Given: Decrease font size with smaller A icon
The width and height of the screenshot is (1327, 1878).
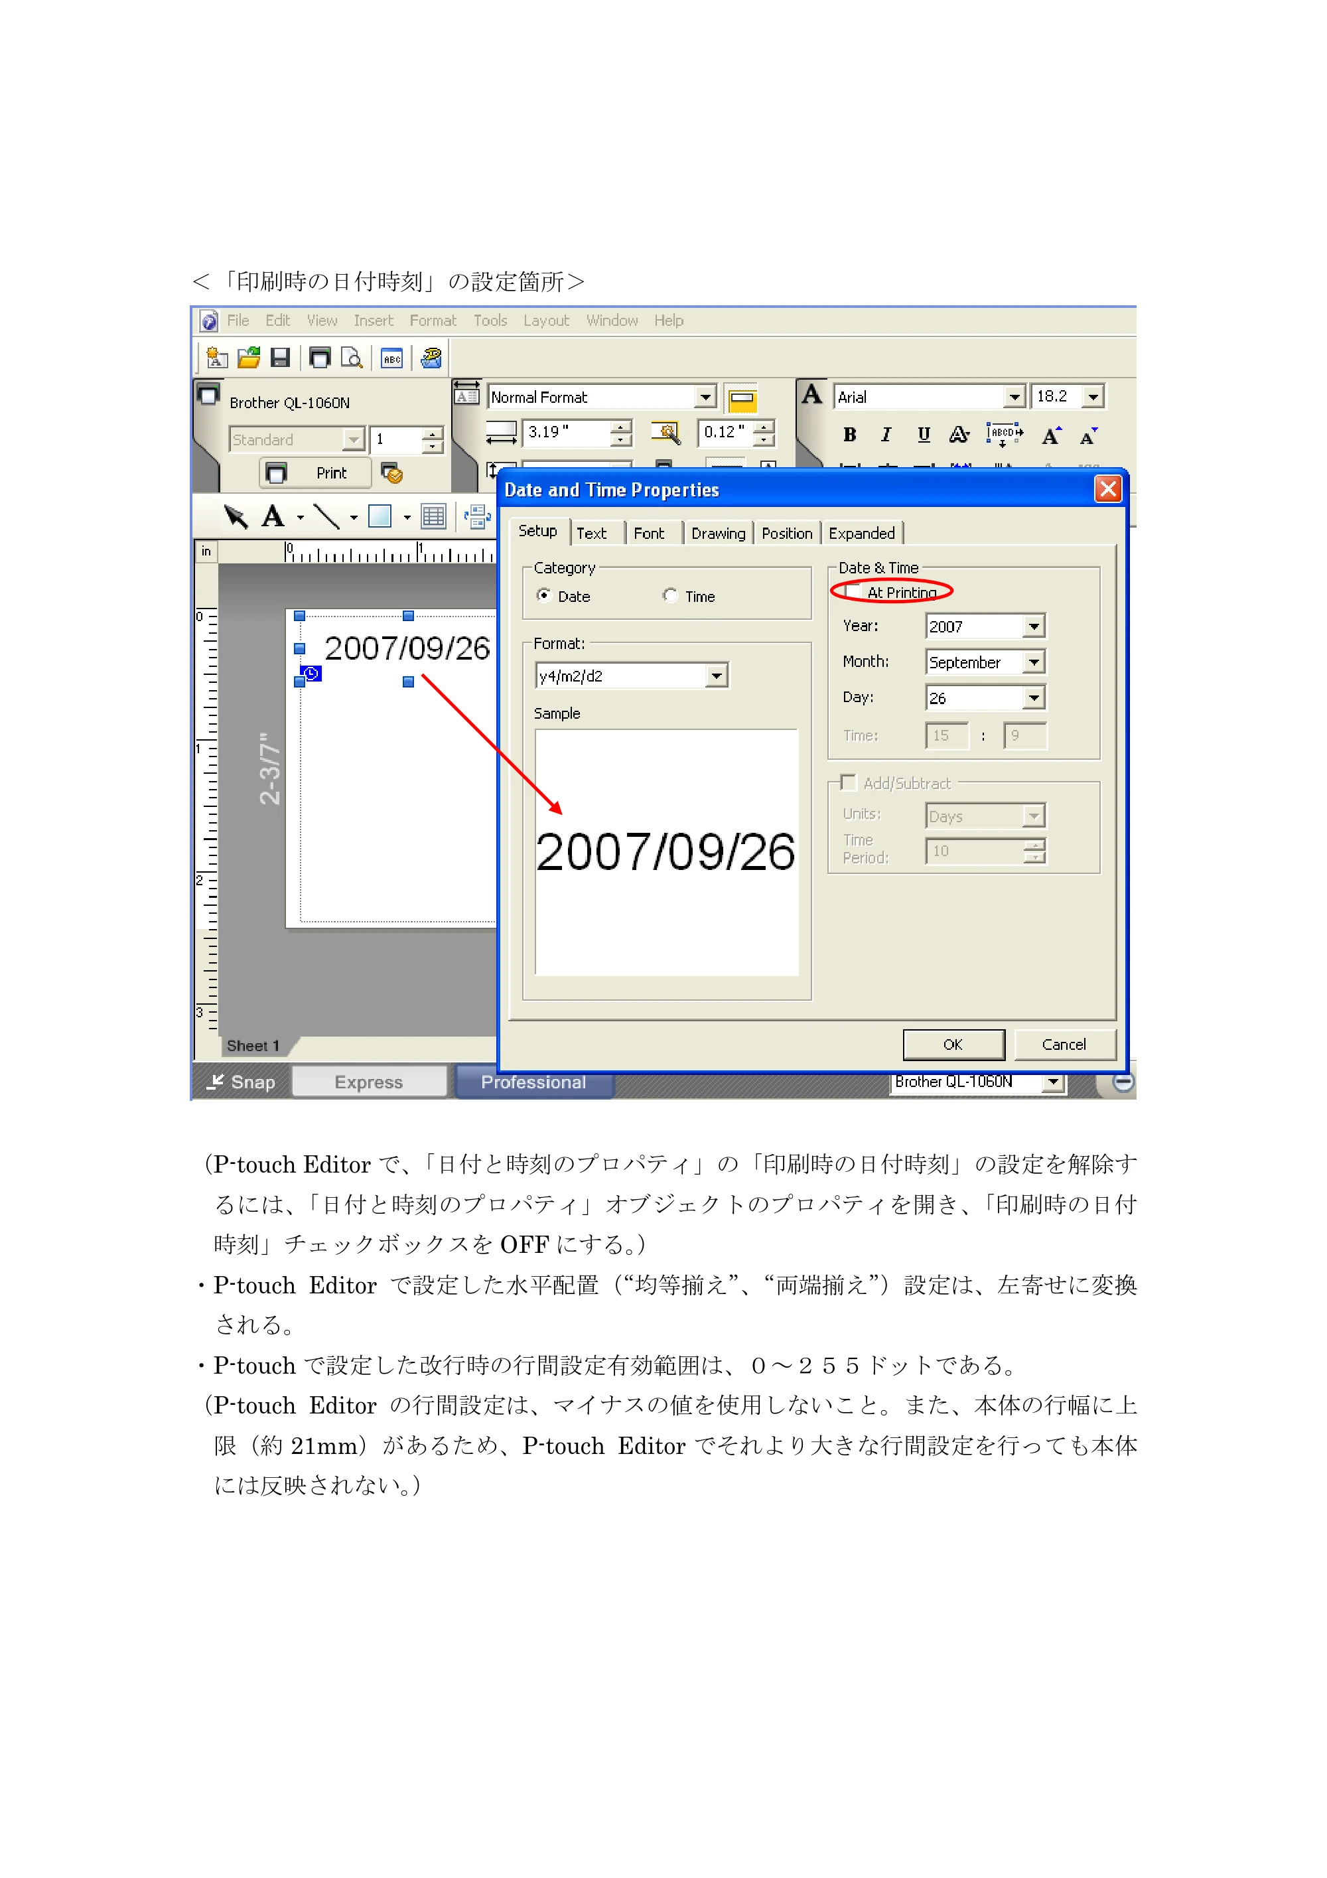Looking at the screenshot, I should coord(1088,436).
